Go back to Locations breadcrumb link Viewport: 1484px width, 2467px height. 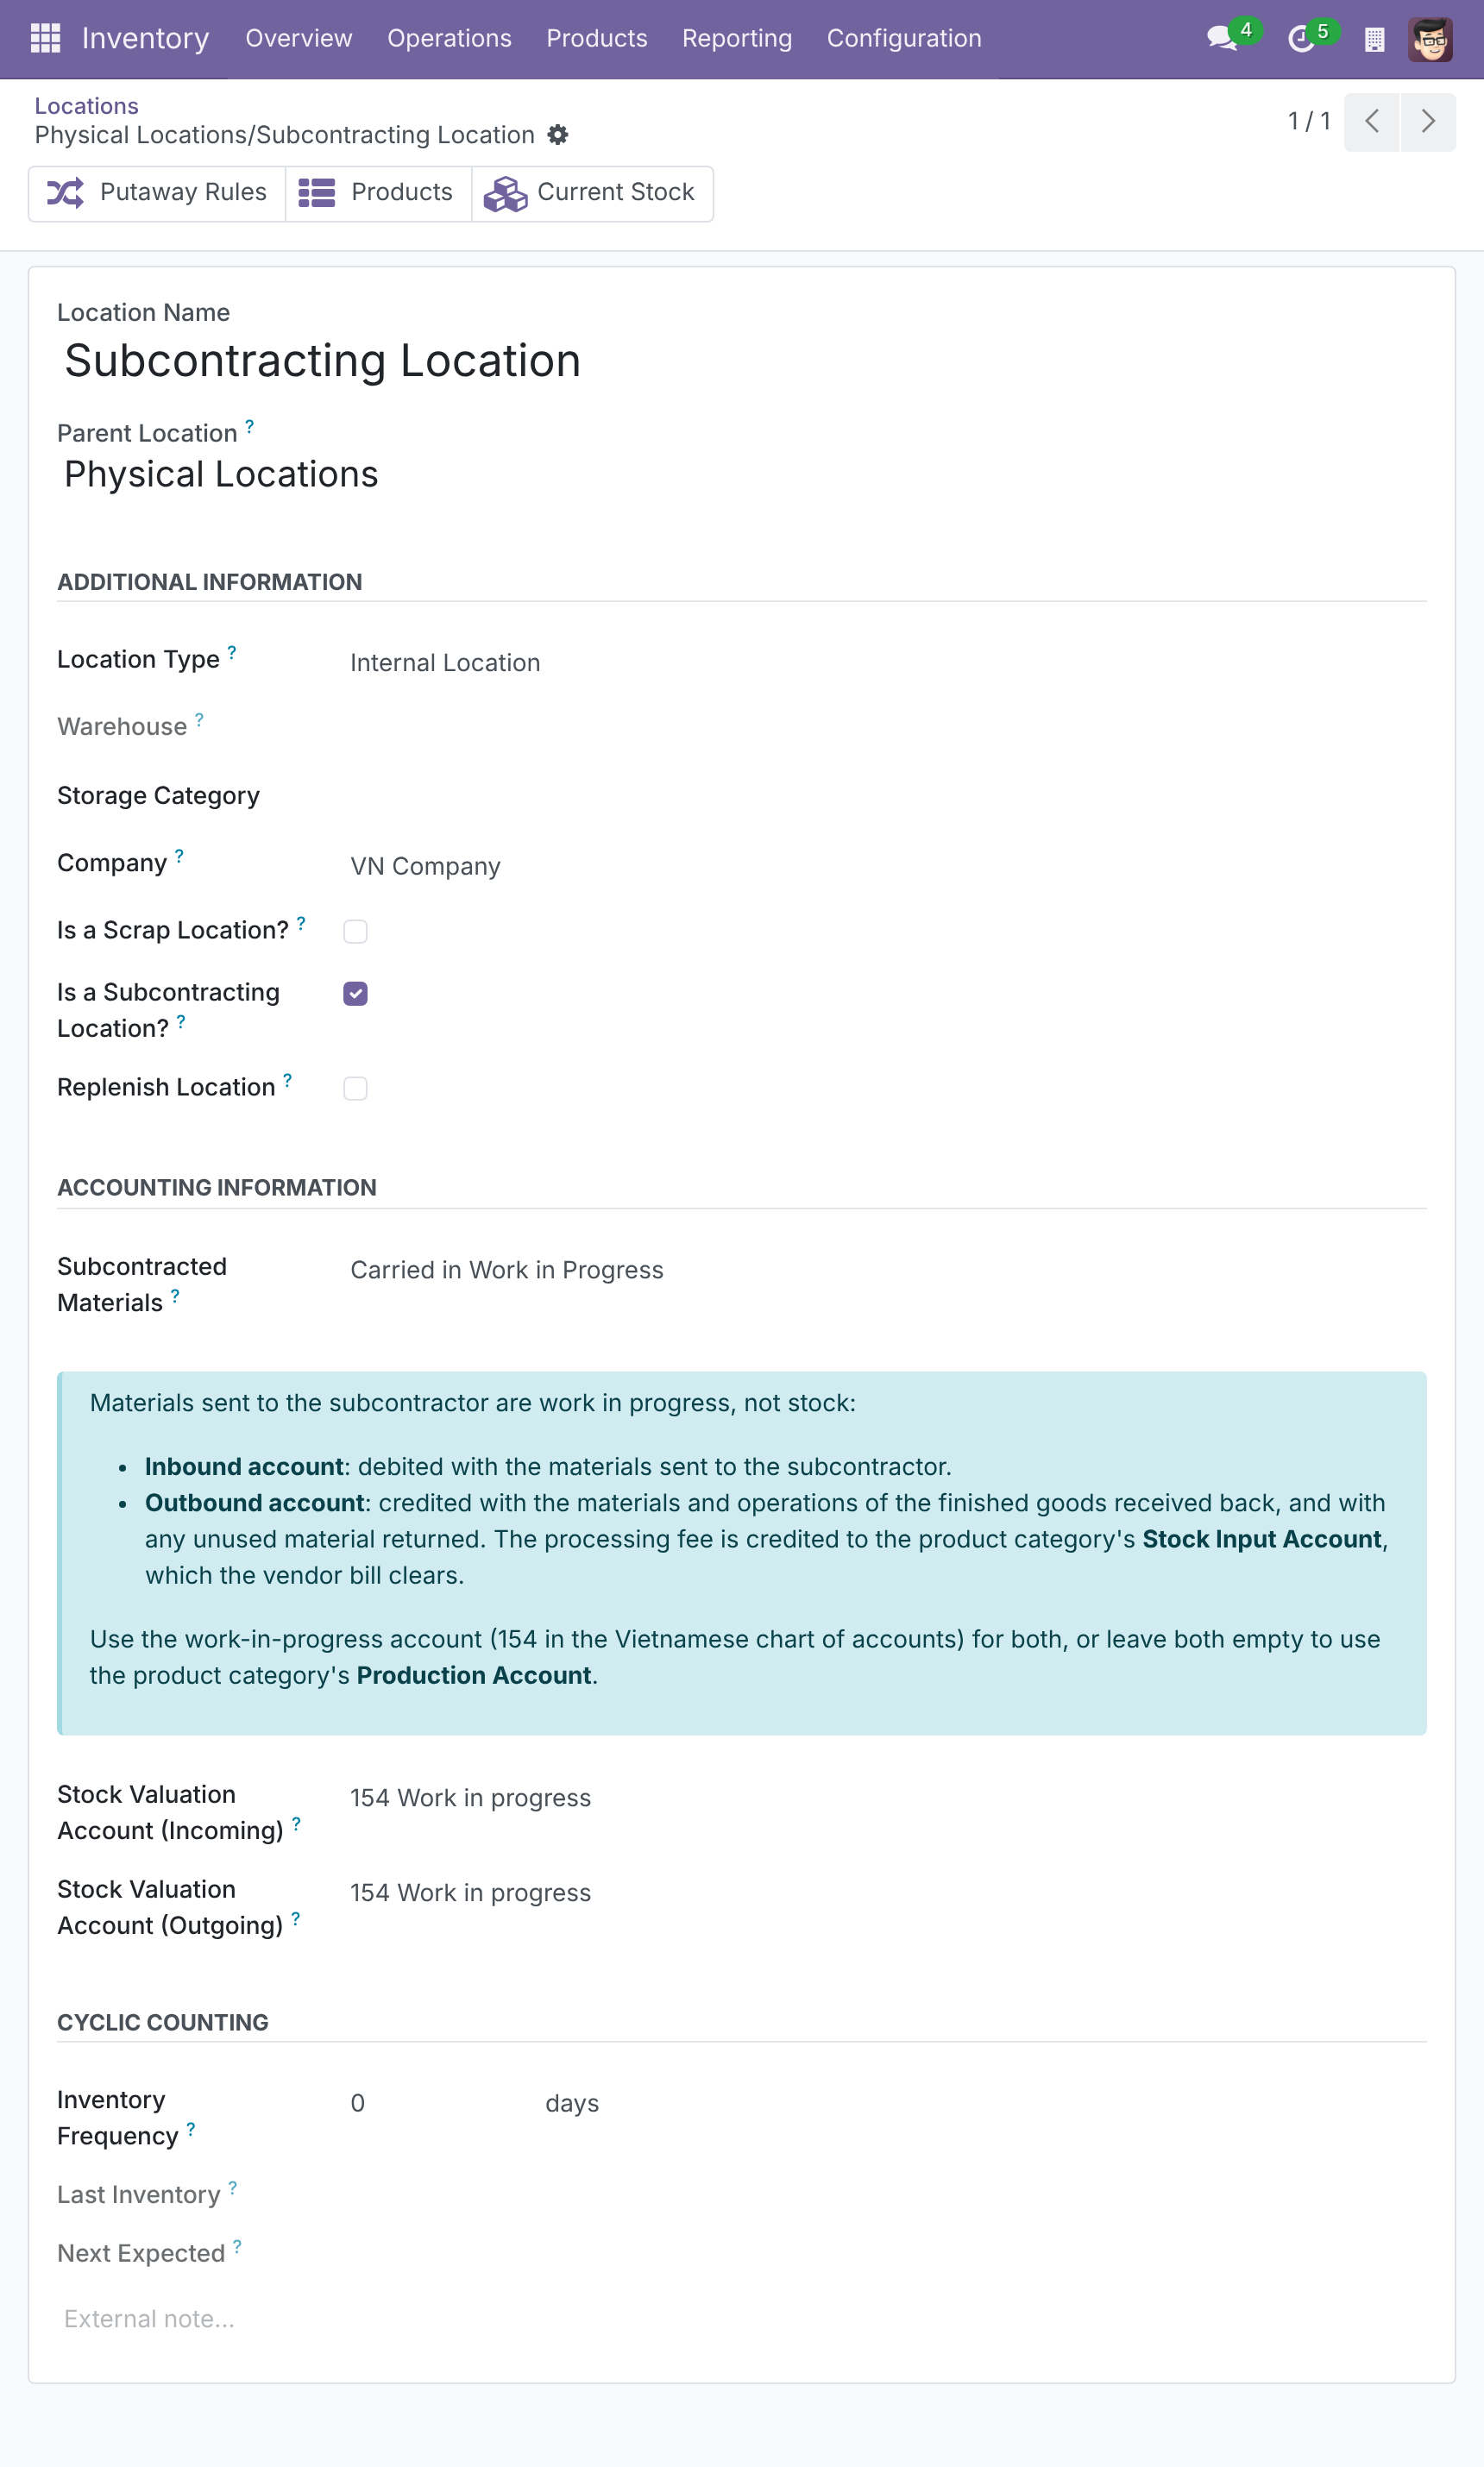(87, 106)
